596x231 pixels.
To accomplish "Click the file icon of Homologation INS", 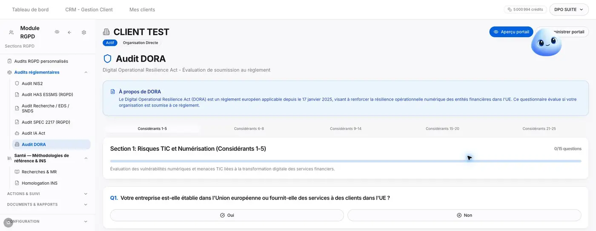I will click(17, 183).
